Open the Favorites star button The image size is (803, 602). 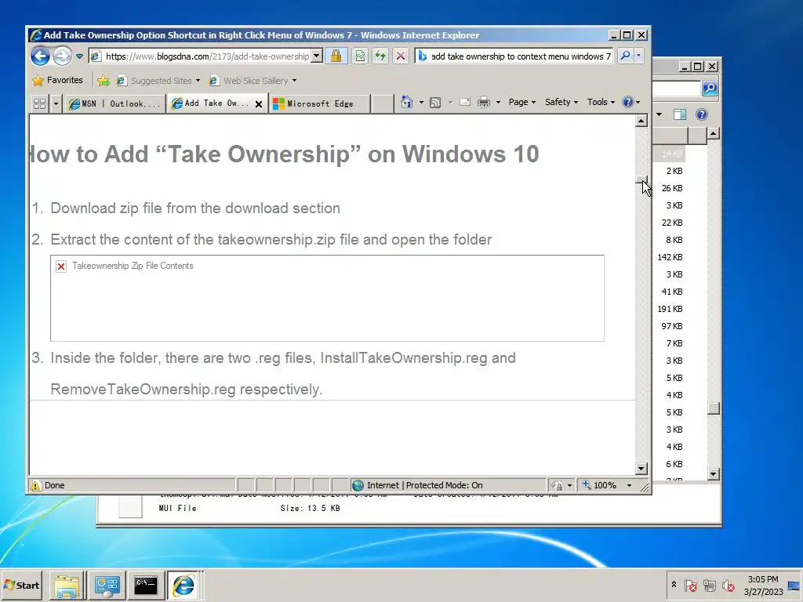(x=57, y=81)
